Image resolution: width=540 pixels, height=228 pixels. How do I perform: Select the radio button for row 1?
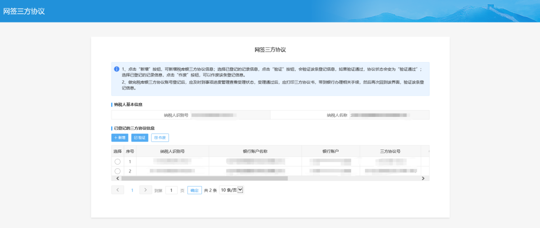(117, 161)
